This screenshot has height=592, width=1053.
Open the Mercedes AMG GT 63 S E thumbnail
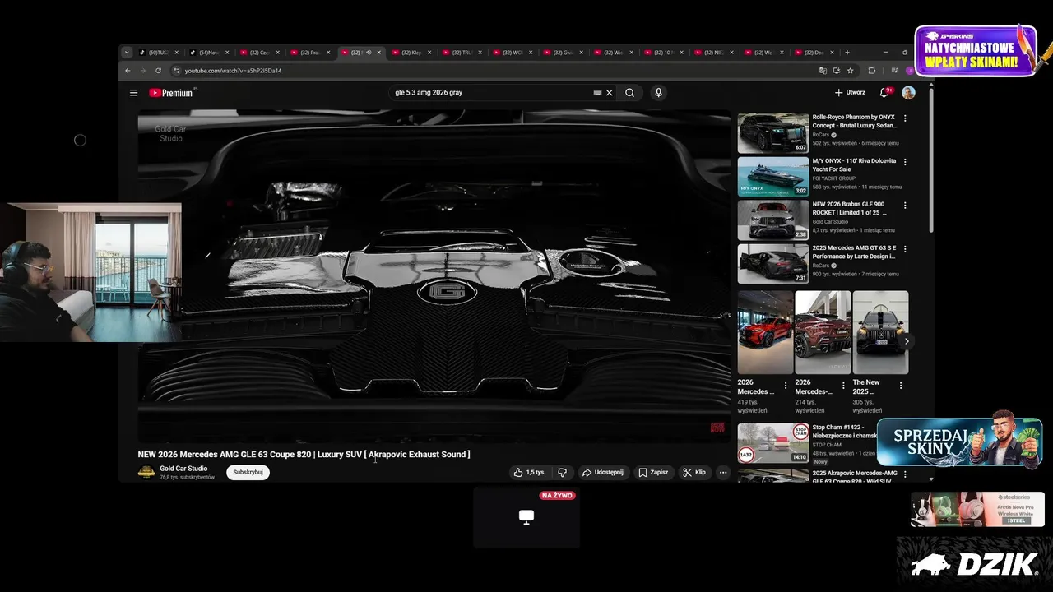coord(773,264)
